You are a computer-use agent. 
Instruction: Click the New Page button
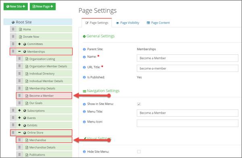(43, 6)
